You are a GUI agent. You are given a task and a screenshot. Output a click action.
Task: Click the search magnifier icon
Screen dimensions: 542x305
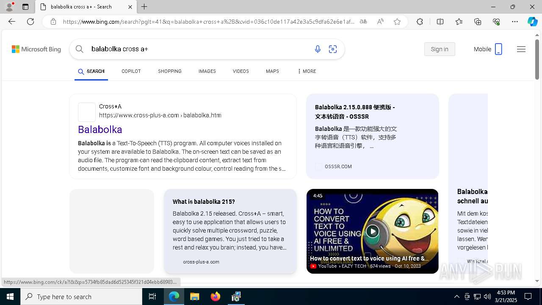(79, 49)
